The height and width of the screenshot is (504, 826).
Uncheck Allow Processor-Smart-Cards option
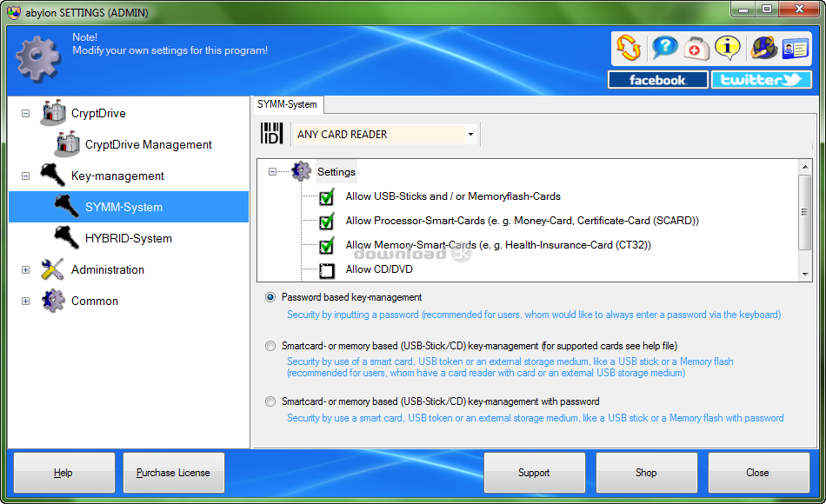click(x=327, y=222)
